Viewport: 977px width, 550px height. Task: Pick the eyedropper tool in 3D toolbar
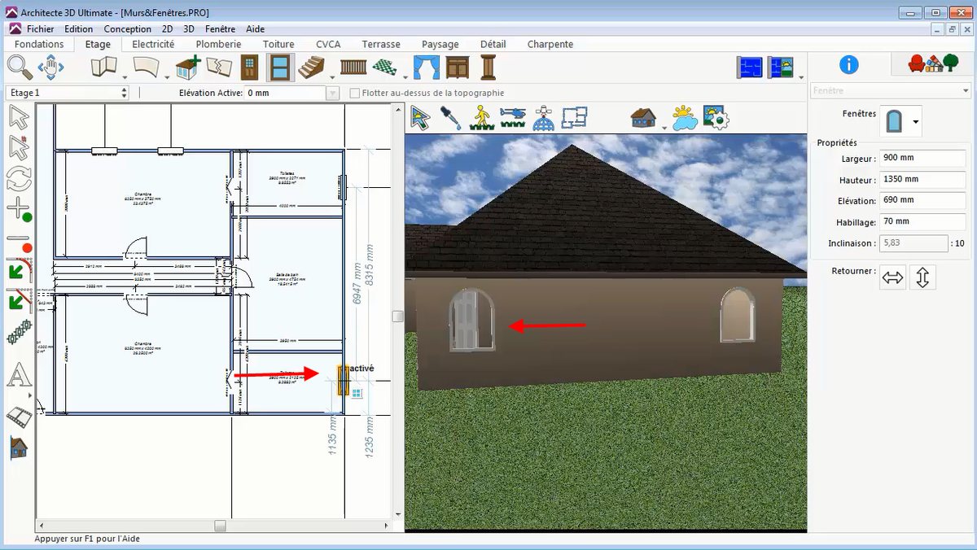tap(450, 118)
